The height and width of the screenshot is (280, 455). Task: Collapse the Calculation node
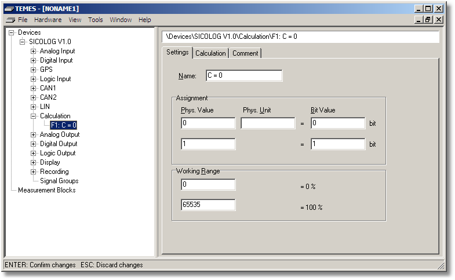click(34, 116)
